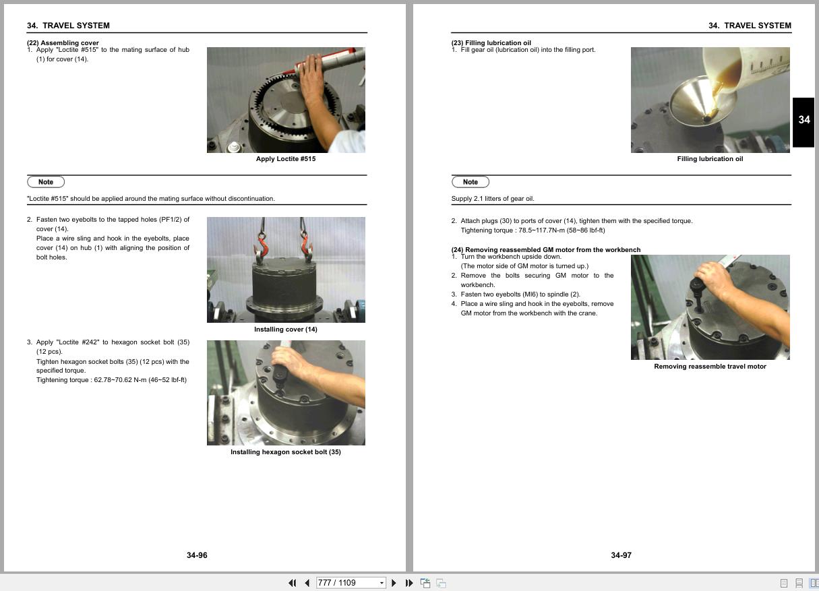The width and height of the screenshot is (819, 591).
Task: Click the Removing reassemble travel motor photo
Action: click(710, 307)
